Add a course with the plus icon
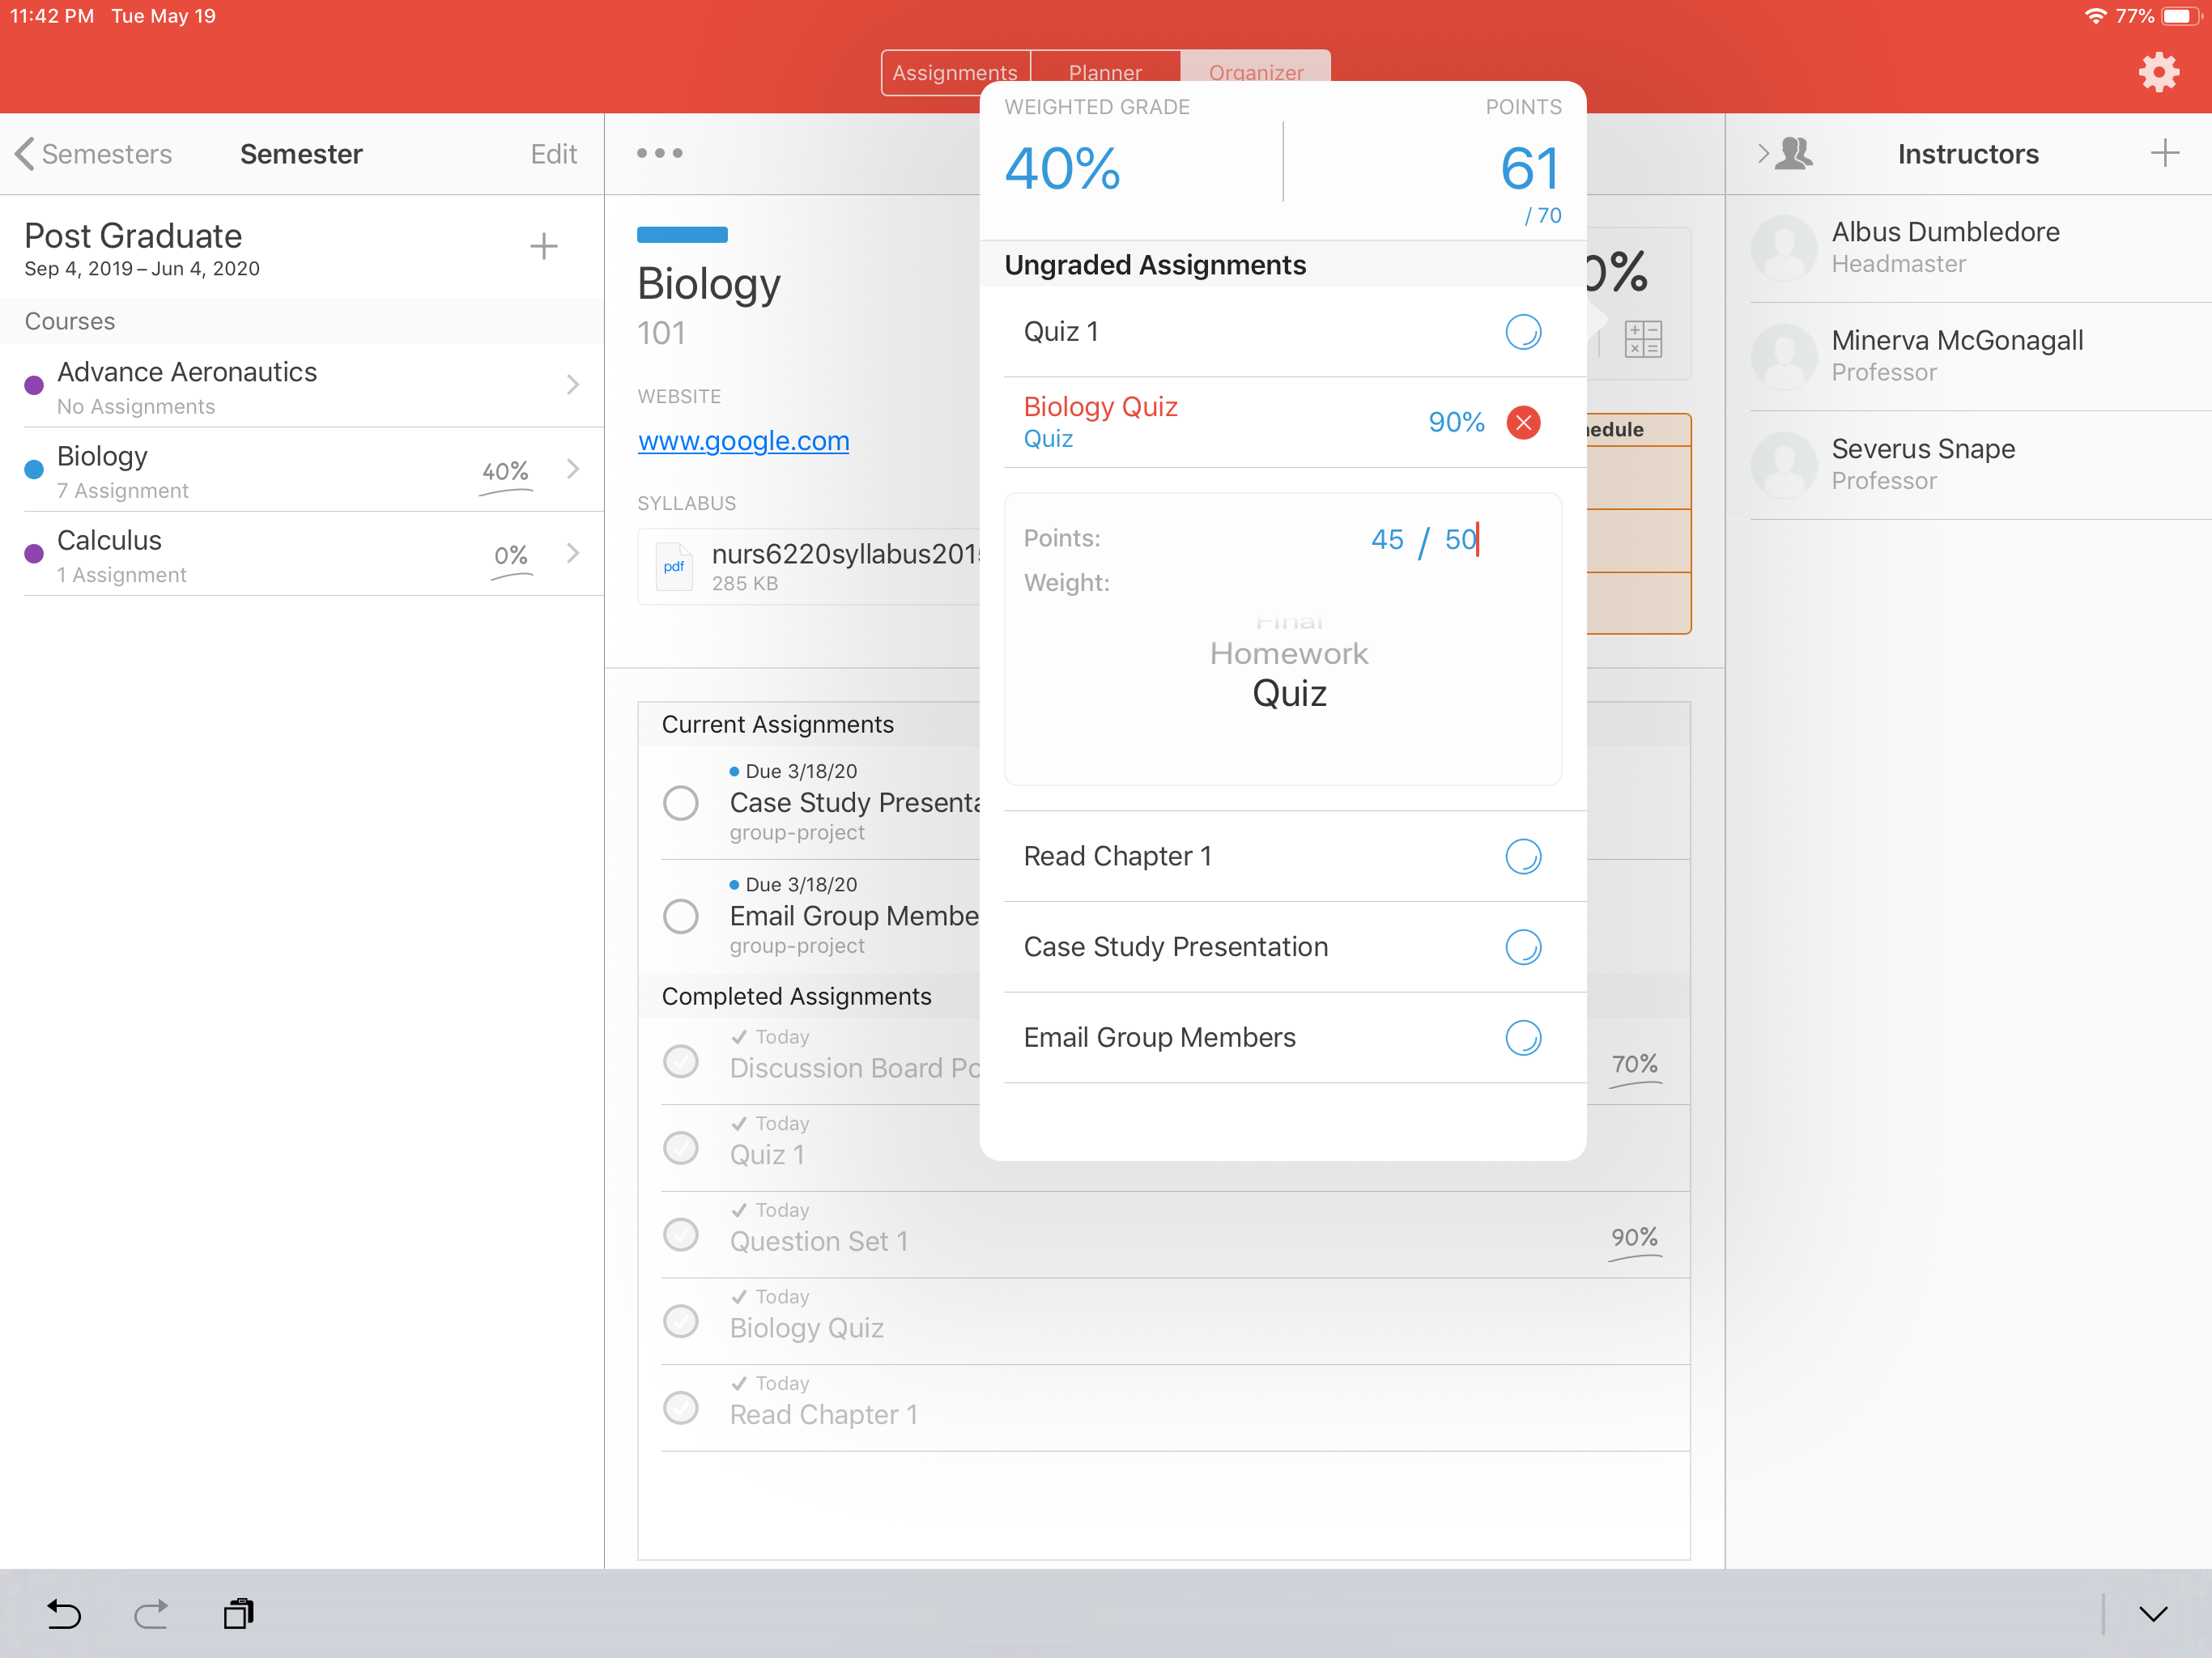 [543, 246]
